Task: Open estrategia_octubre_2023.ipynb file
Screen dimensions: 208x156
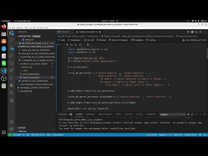Action: tap(35, 88)
